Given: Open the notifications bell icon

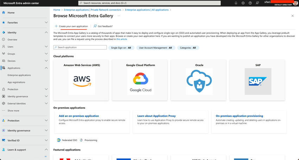Looking at the screenshot, I should tap(236, 3).
